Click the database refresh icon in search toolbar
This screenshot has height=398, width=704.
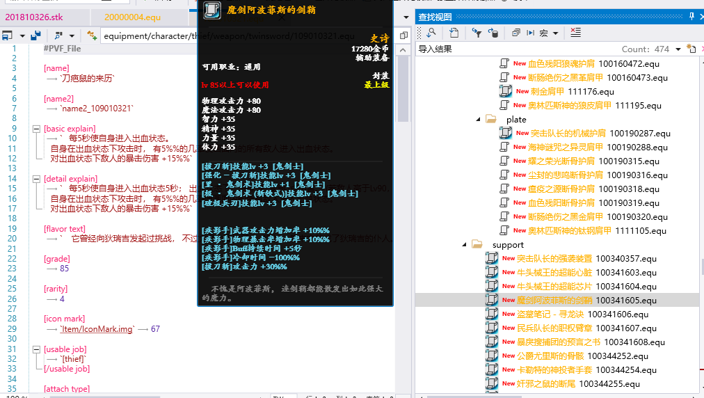pos(493,33)
